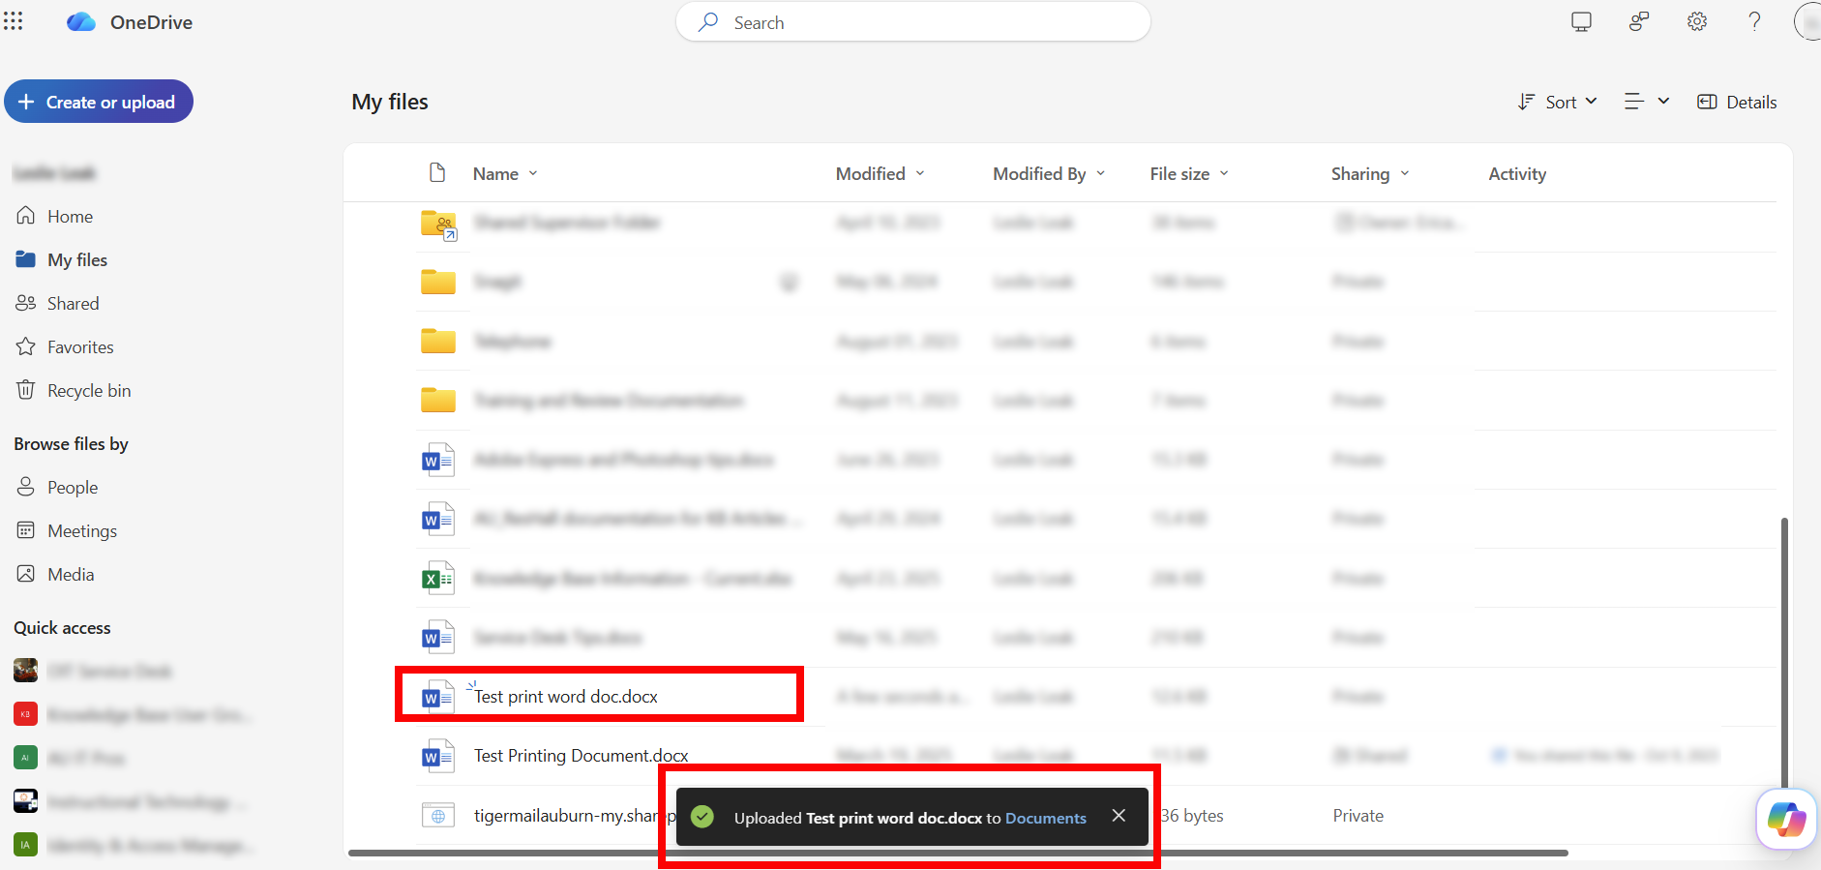Click the horizontal scrollbar under the file list

958,853
